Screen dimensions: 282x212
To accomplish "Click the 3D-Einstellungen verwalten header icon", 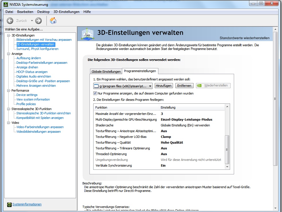I will [89, 34].
